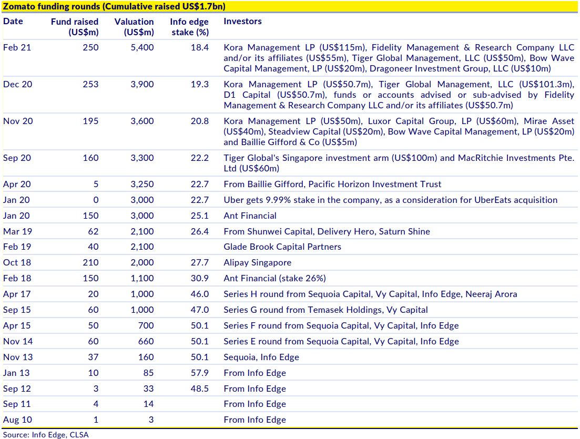Click the stake value '48.5'
The height and width of the screenshot is (439, 580).
200,389
